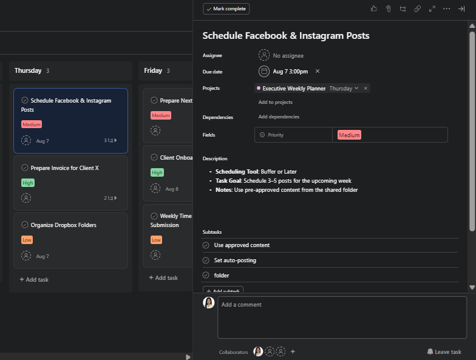Open the three-dot more actions menu

tap(447, 9)
